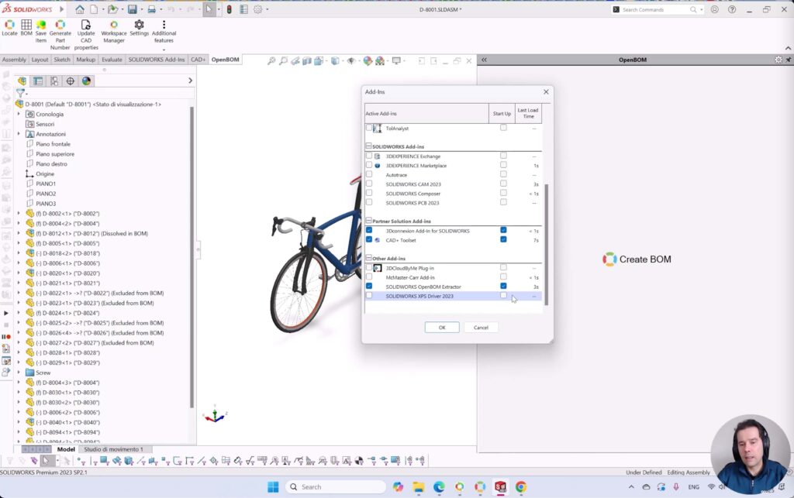Open the Workspace Manager
Viewport: 794px width, 498px height.
point(114,31)
